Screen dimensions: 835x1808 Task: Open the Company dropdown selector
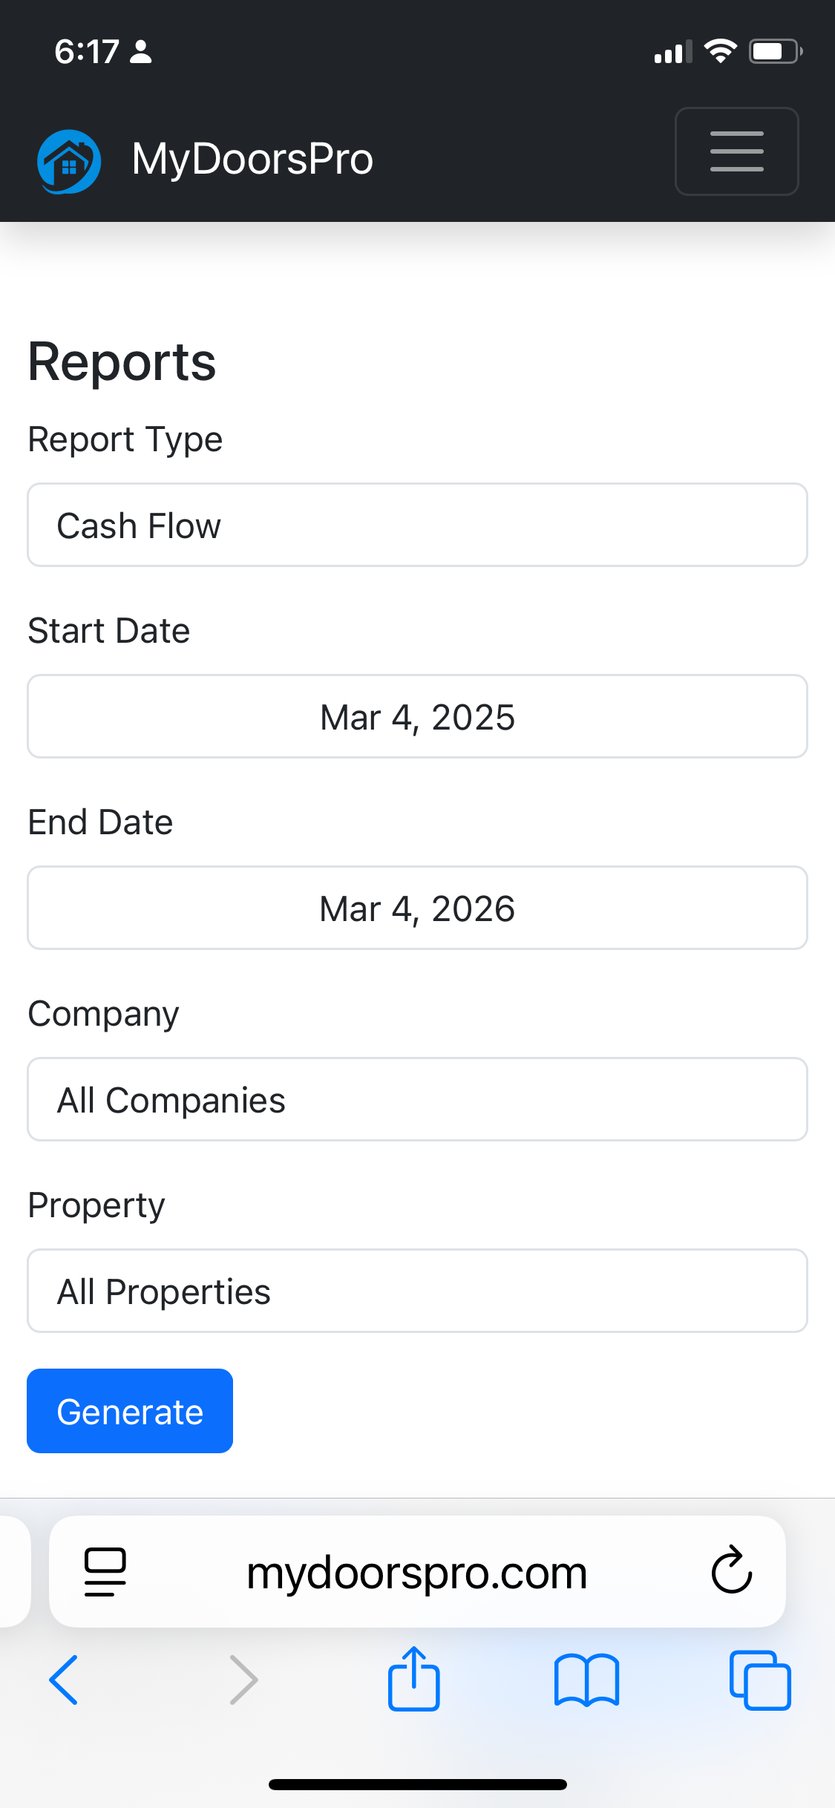(417, 1099)
